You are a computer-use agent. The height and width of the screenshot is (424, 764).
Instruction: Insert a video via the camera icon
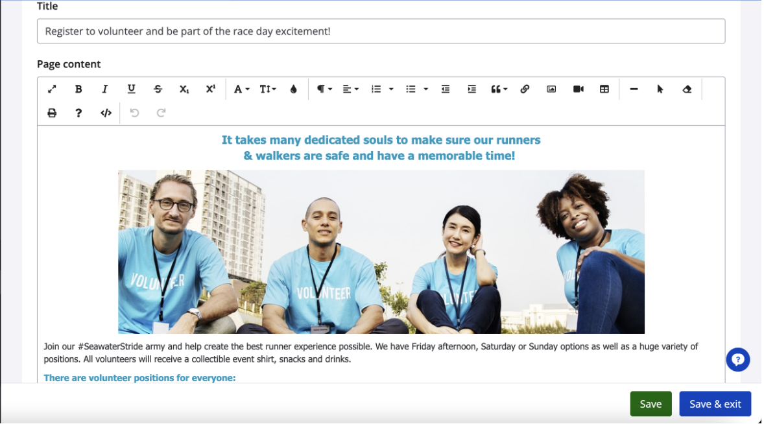click(578, 89)
